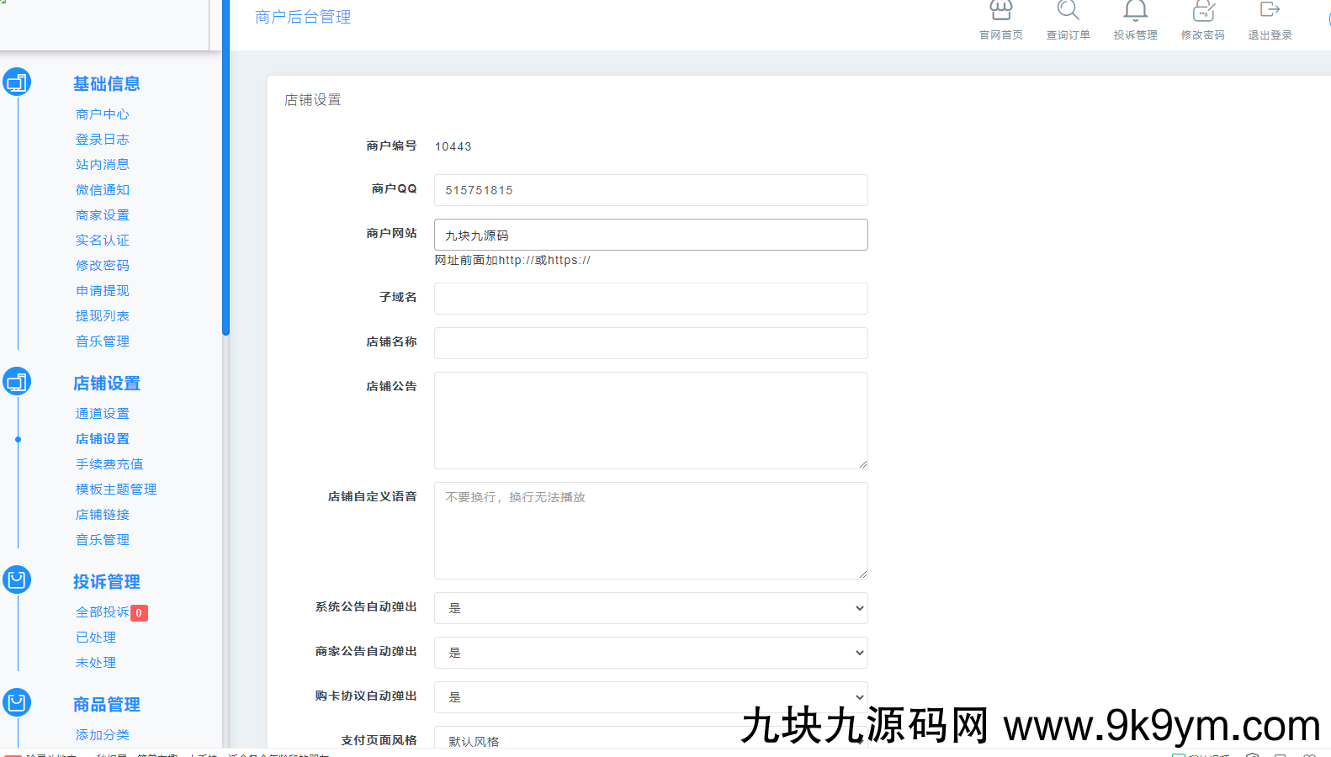
Task: Click the 基础信息 section icon
Action: point(17,82)
